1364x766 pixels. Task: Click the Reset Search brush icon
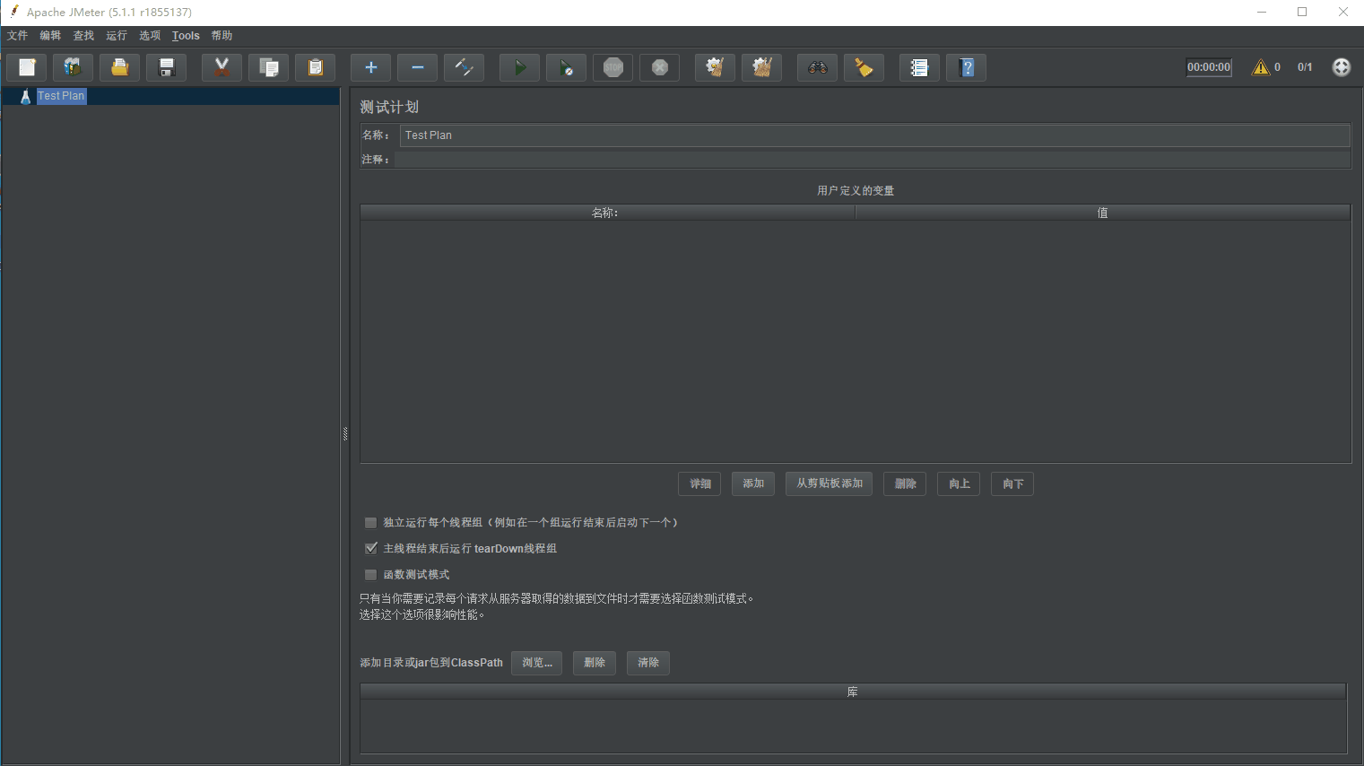tap(864, 67)
